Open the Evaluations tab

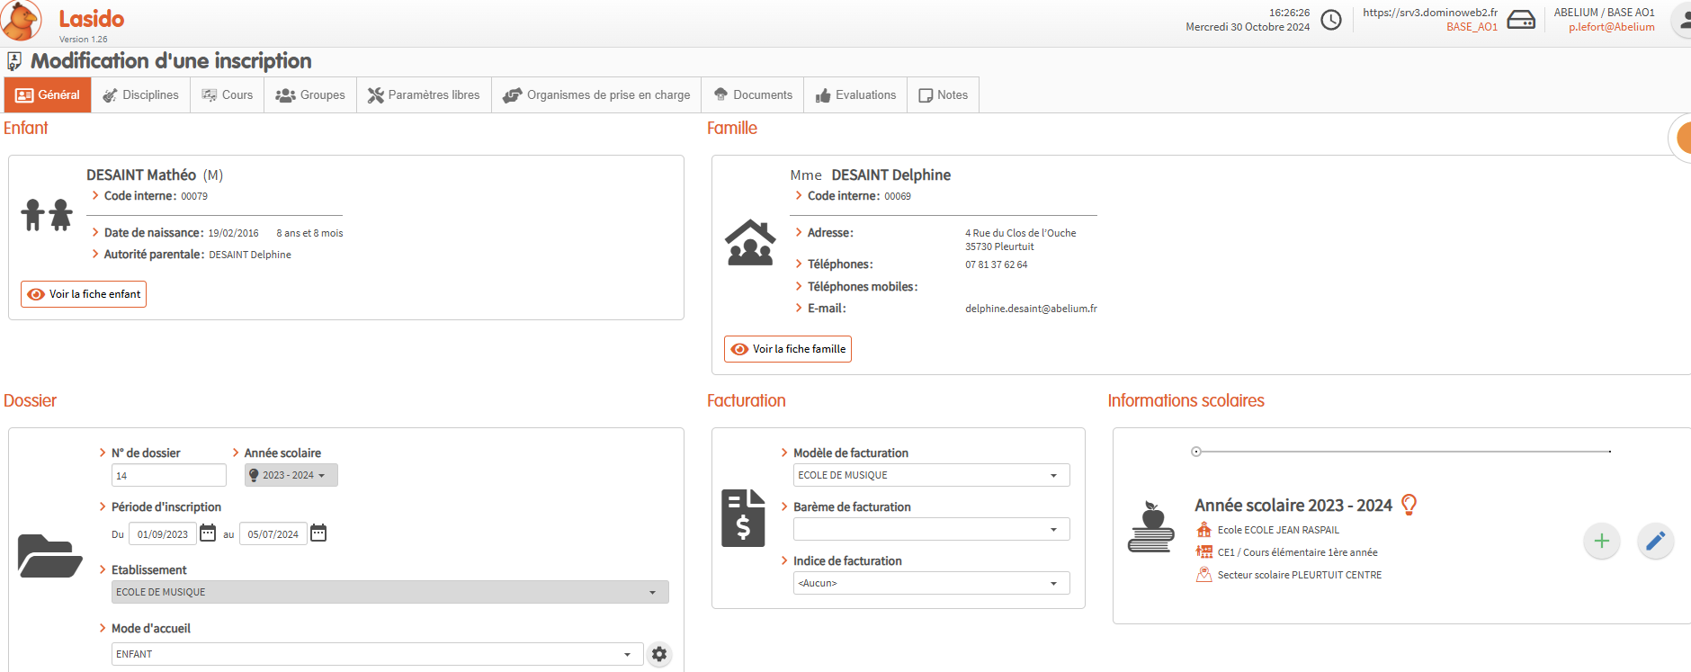point(855,95)
